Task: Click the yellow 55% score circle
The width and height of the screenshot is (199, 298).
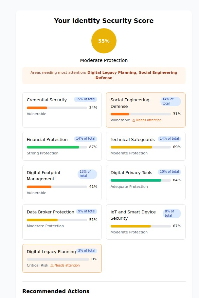Action: click(104, 41)
